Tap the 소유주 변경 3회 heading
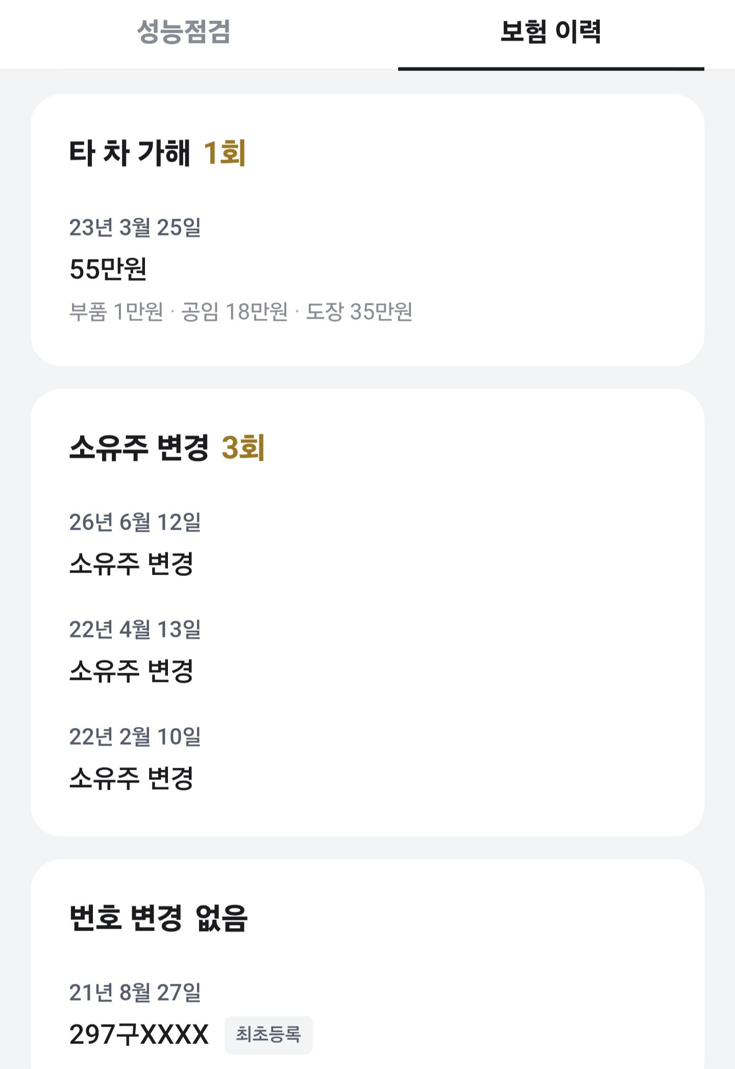The height and width of the screenshot is (1069, 735). click(167, 448)
